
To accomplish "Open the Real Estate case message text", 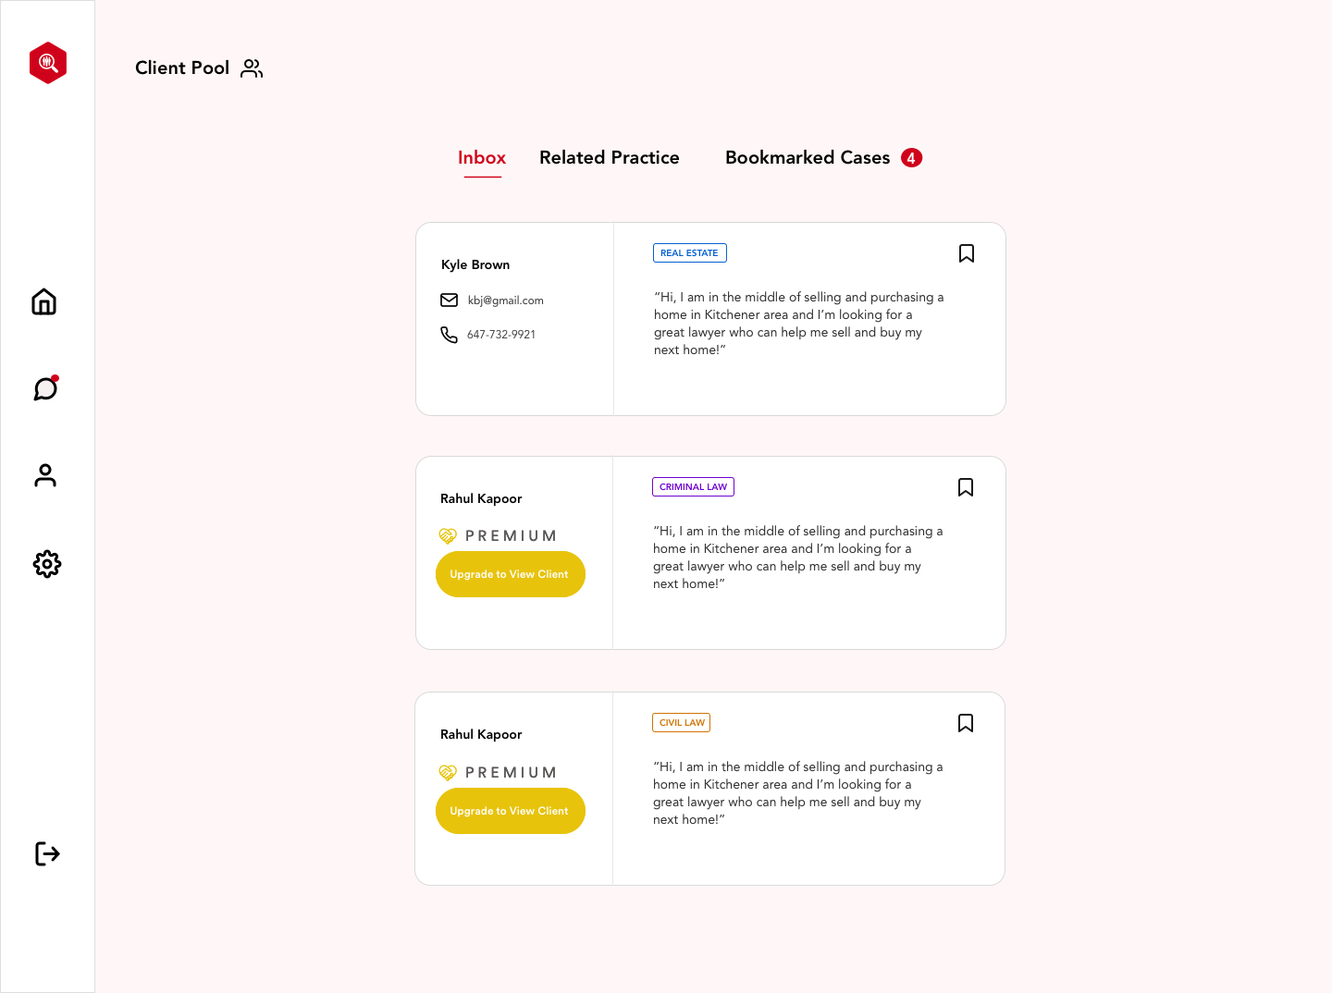I will (798, 324).
